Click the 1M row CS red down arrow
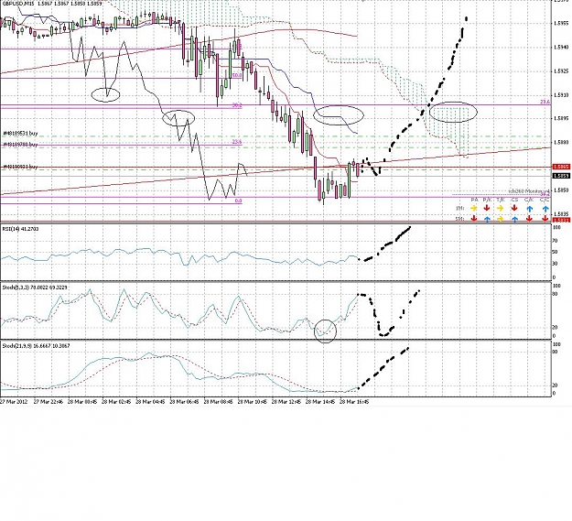 pyautogui.click(x=514, y=209)
